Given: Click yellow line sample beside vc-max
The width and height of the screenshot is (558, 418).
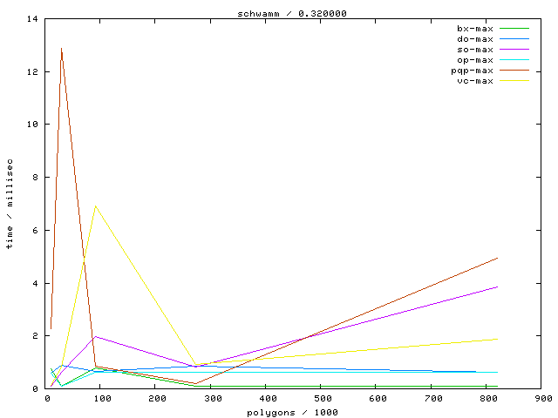Looking at the screenshot, I should [x=514, y=81].
